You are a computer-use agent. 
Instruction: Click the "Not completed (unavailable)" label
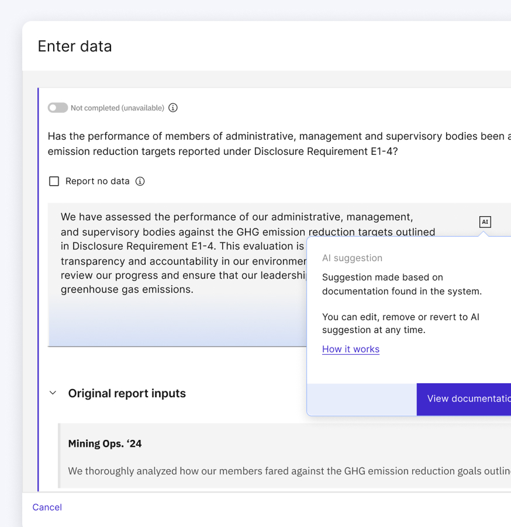click(118, 108)
